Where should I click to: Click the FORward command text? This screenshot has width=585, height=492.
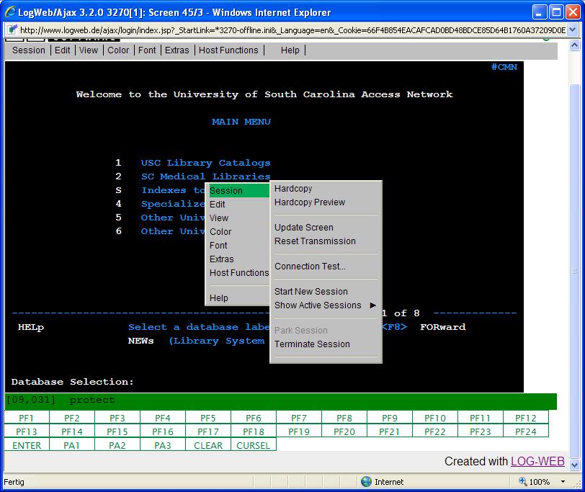coord(443,327)
